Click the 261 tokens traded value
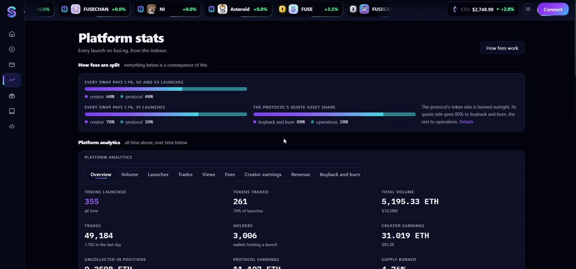Viewport: 576px width, 269px height. 240,201
